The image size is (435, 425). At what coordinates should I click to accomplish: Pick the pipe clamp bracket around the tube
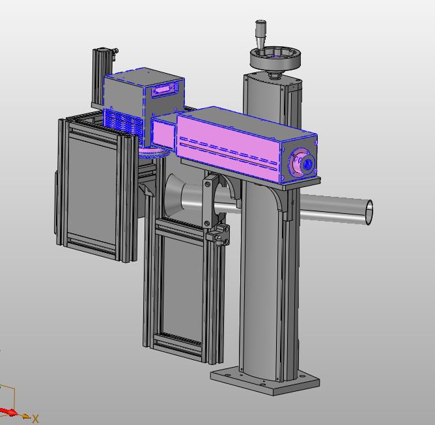click(212, 202)
